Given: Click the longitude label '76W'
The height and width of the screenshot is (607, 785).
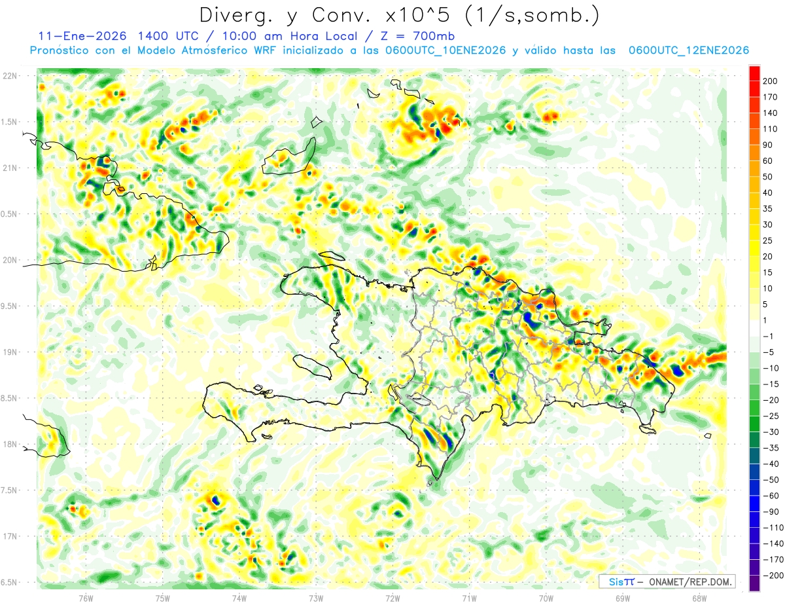Looking at the screenshot, I should click(x=86, y=598).
